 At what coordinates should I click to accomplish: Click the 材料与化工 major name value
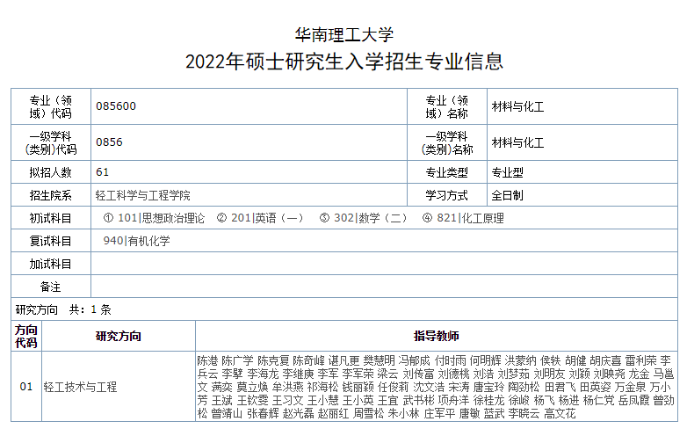point(517,106)
